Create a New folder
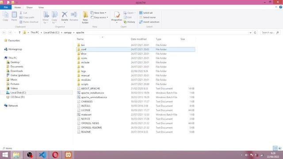 85,18
